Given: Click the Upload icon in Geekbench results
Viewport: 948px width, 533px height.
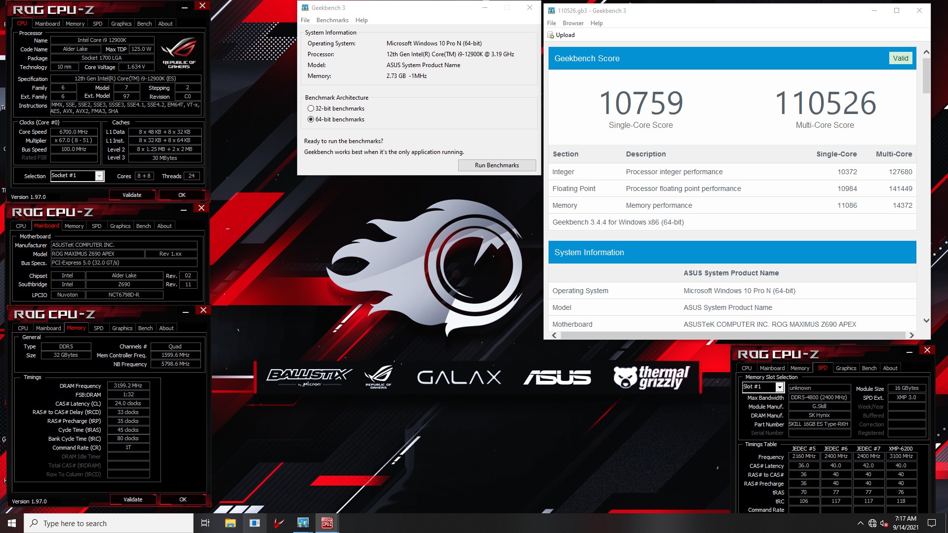Looking at the screenshot, I should [x=551, y=35].
